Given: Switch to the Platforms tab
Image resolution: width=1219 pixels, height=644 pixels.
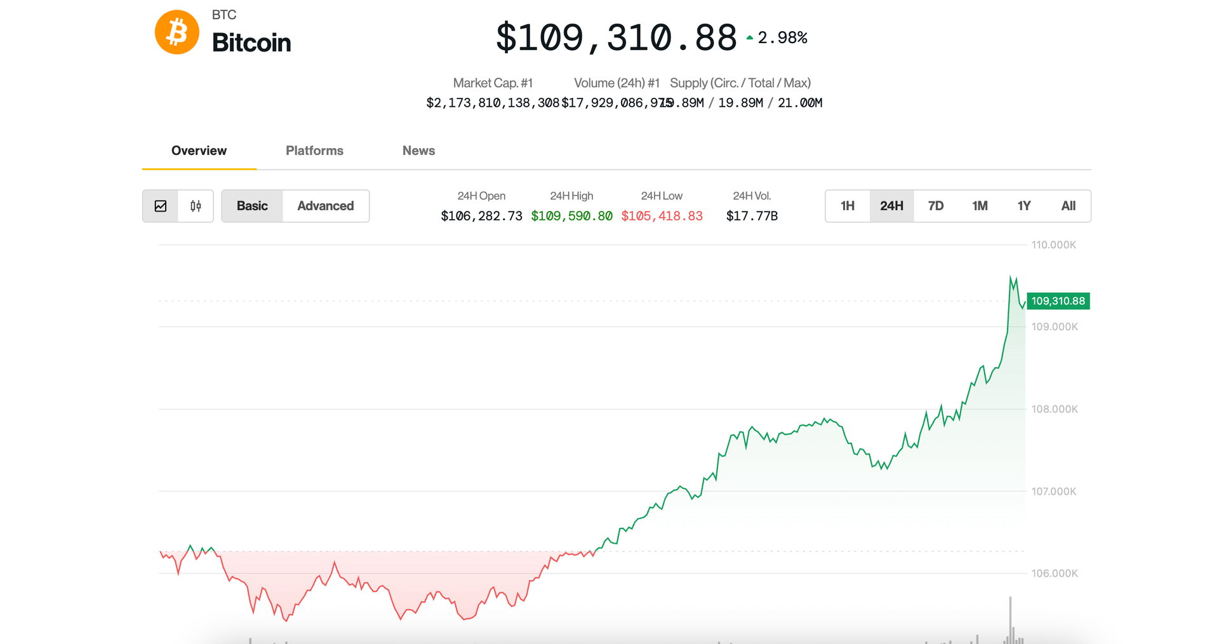Looking at the screenshot, I should point(314,151).
